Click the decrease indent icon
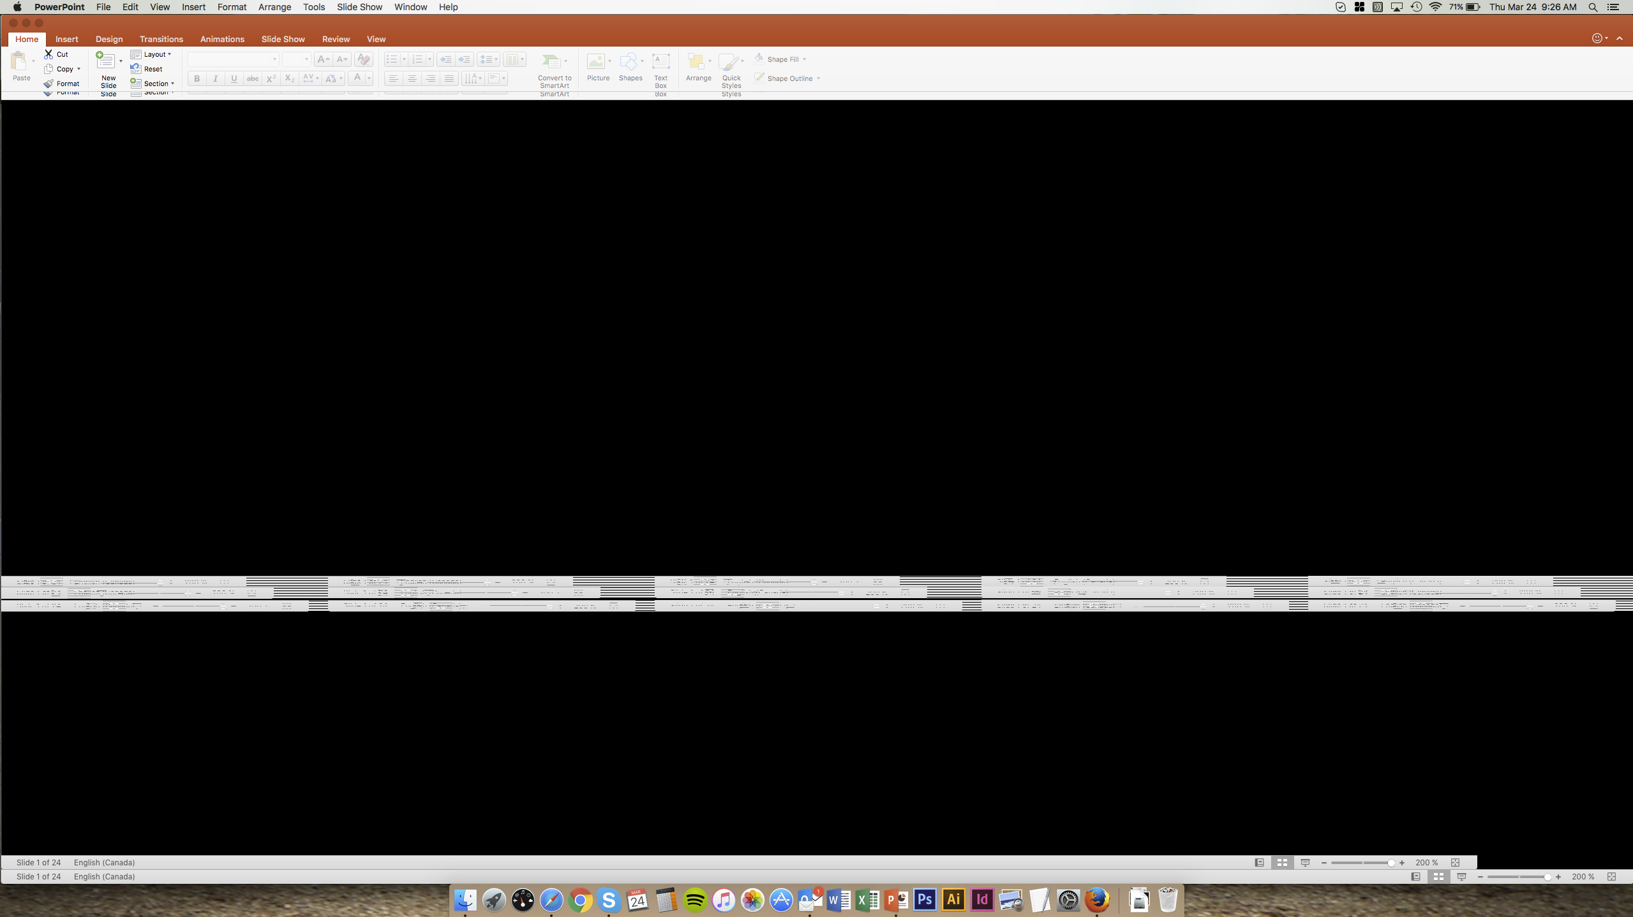The height and width of the screenshot is (917, 1633). [x=446, y=59]
